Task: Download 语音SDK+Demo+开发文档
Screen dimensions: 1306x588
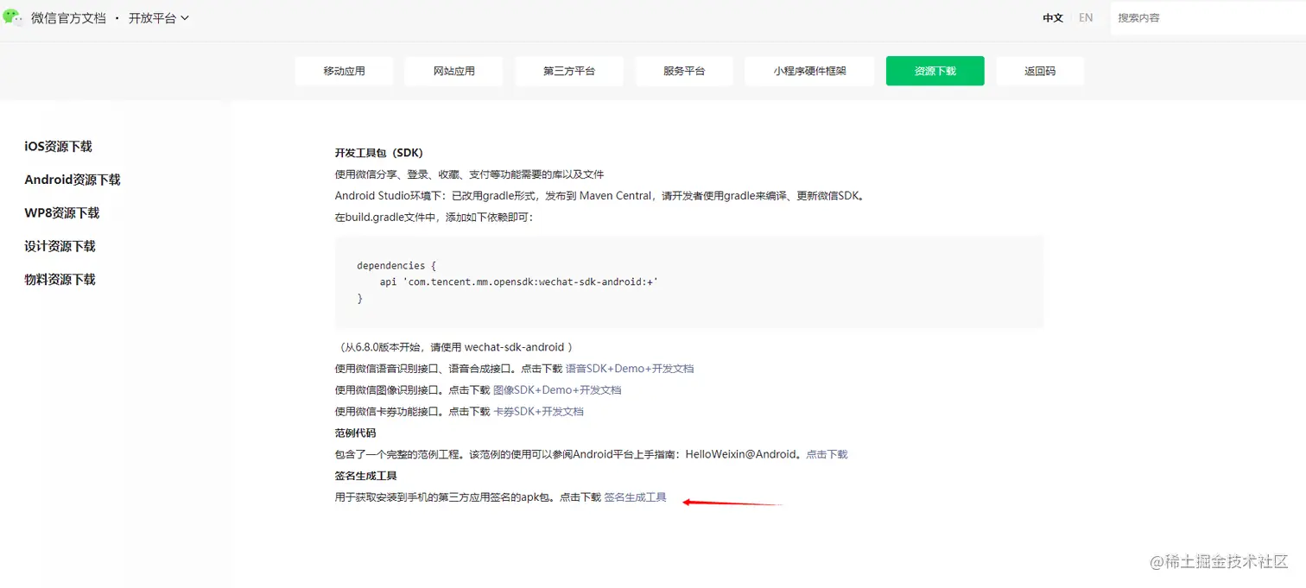Action: click(x=630, y=369)
